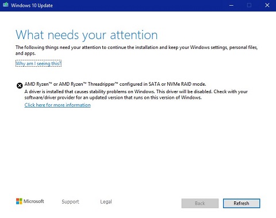The height and width of the screenshot is (218, 276).
Task: Click the 'AMD Ryzen™ or AMD Ryzen™ Threadripper™' message line
Action: [x=115, y=84]
